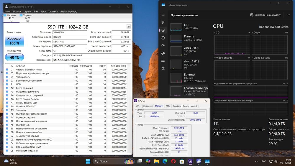Show hidden tray icons chevron
Screen dimensions: 295x166
pos(256,161)
